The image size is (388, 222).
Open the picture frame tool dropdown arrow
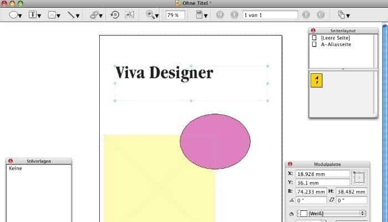[x=58, y=16]
